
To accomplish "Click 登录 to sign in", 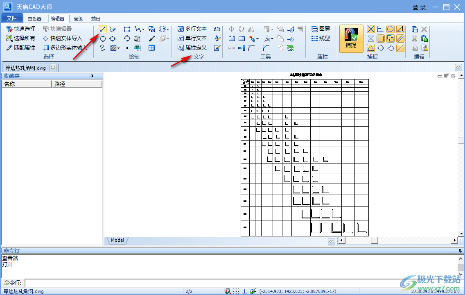I will [419, 7].
